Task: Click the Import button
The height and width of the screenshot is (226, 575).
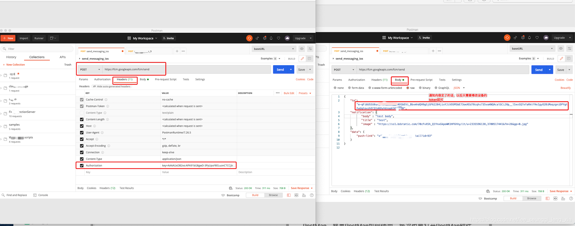Action: click(24, 38)
